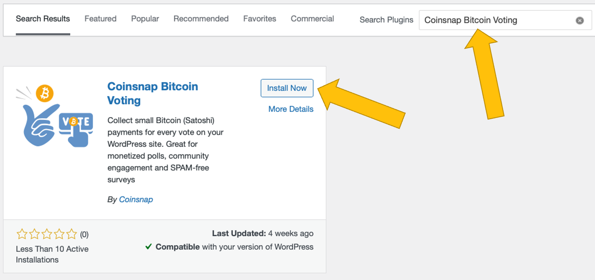The width and height of the screenshot is (595, 280).
Task: Open the Featured plugins tab
Action: (100, 19)
